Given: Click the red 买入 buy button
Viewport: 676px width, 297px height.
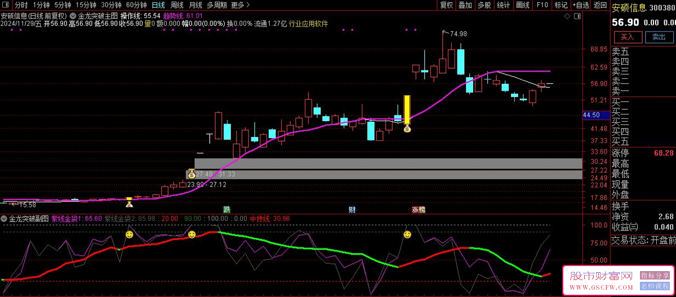Looking at the screenshot, I should point(628,37).
